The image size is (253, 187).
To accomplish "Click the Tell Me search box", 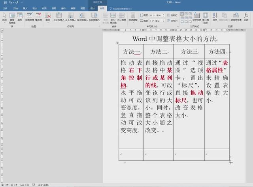I will (121, 9).
